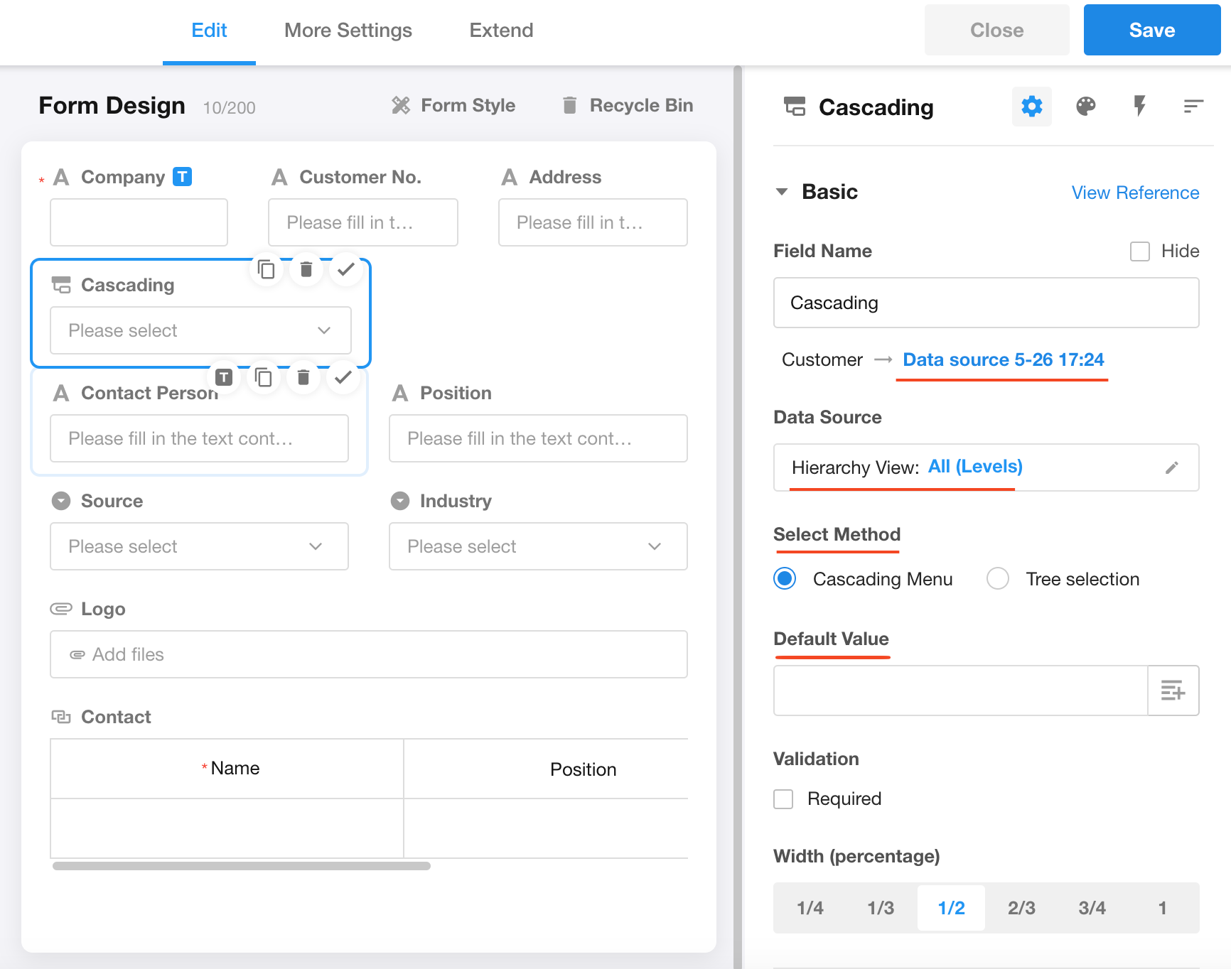Select Cascading Menu radio option
Screen dimensions: 1231x969
(785, 579)
